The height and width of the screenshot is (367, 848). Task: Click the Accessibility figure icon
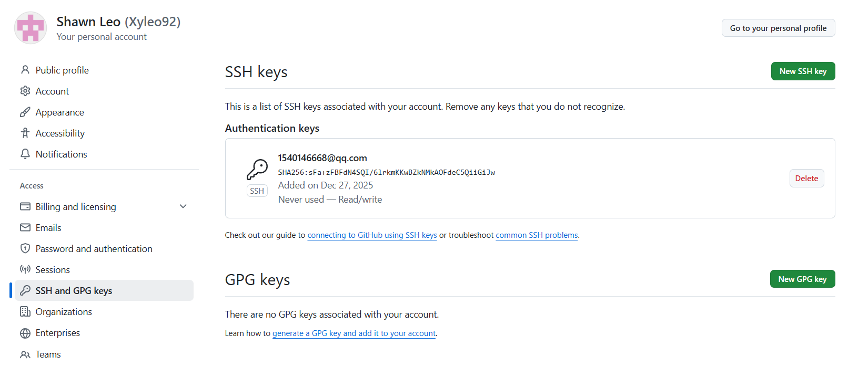click(25, 133)
